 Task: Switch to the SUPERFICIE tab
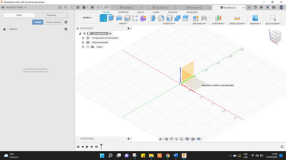click(x=123, y=12)
